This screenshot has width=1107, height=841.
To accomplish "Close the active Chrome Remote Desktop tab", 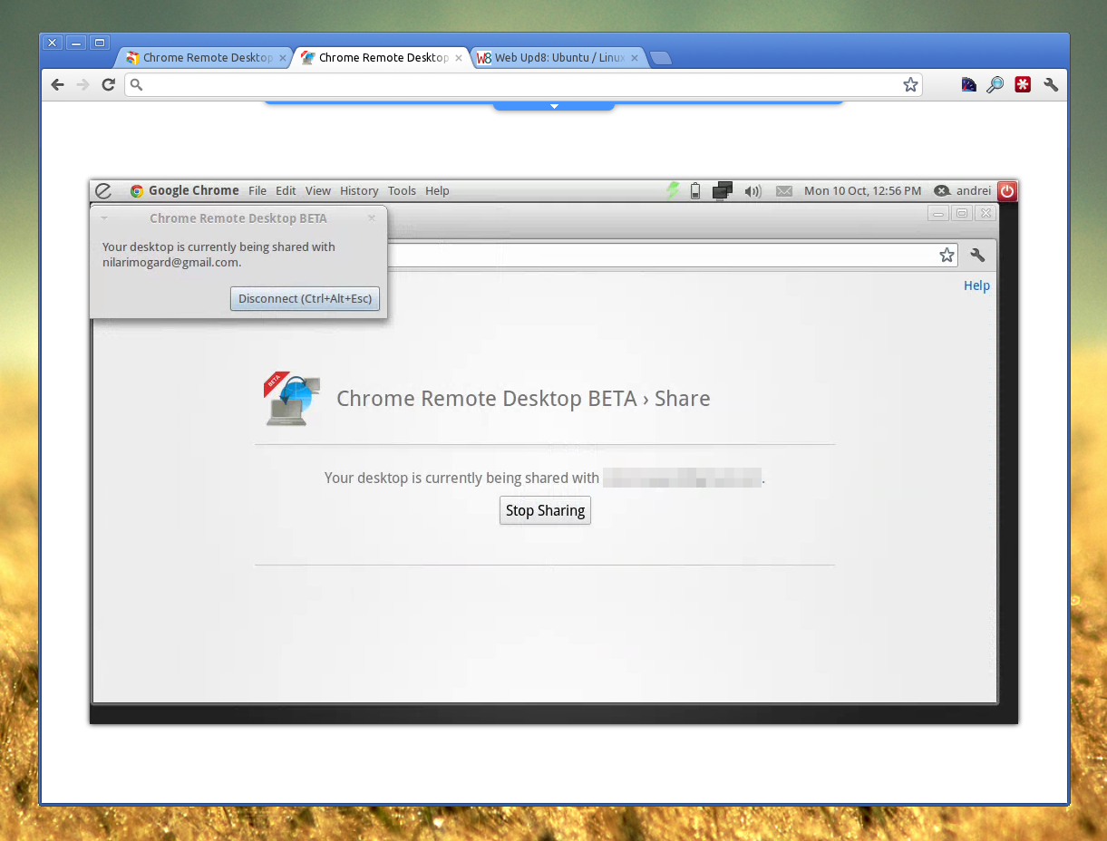I will click(x=458, y=57).
